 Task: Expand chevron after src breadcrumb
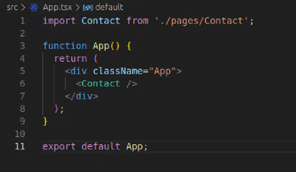pos(23,7)
